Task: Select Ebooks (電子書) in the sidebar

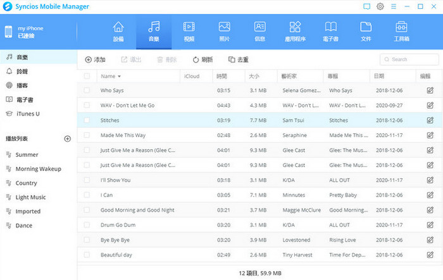Action: point(39,100)
